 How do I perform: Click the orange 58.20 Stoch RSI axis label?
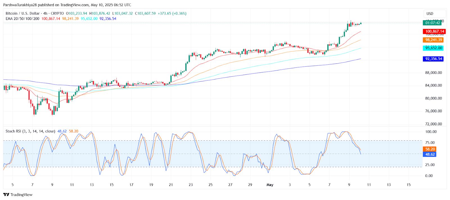pos(430,149)
